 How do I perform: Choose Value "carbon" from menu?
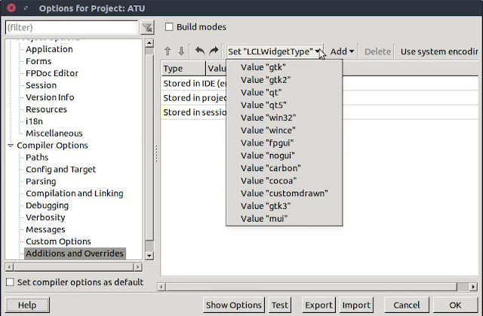point(284,168)
